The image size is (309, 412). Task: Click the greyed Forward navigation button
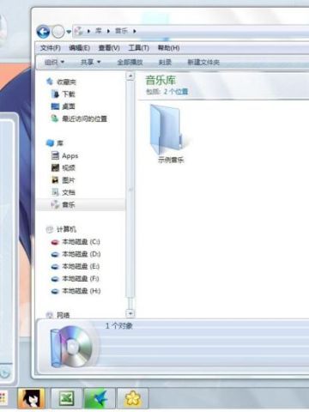(58, 32)
